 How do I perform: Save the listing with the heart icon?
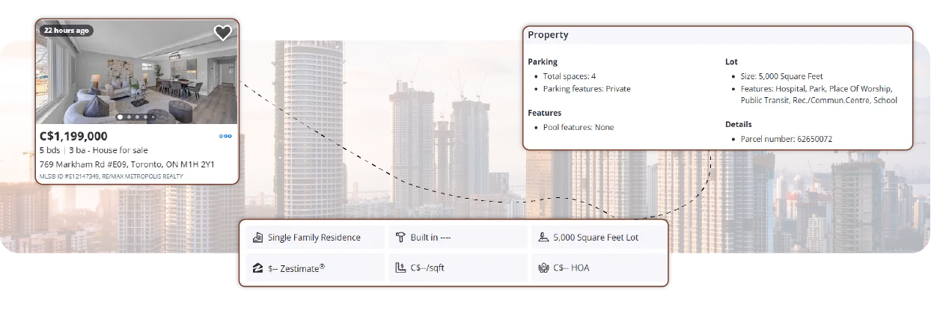point(222,33)
